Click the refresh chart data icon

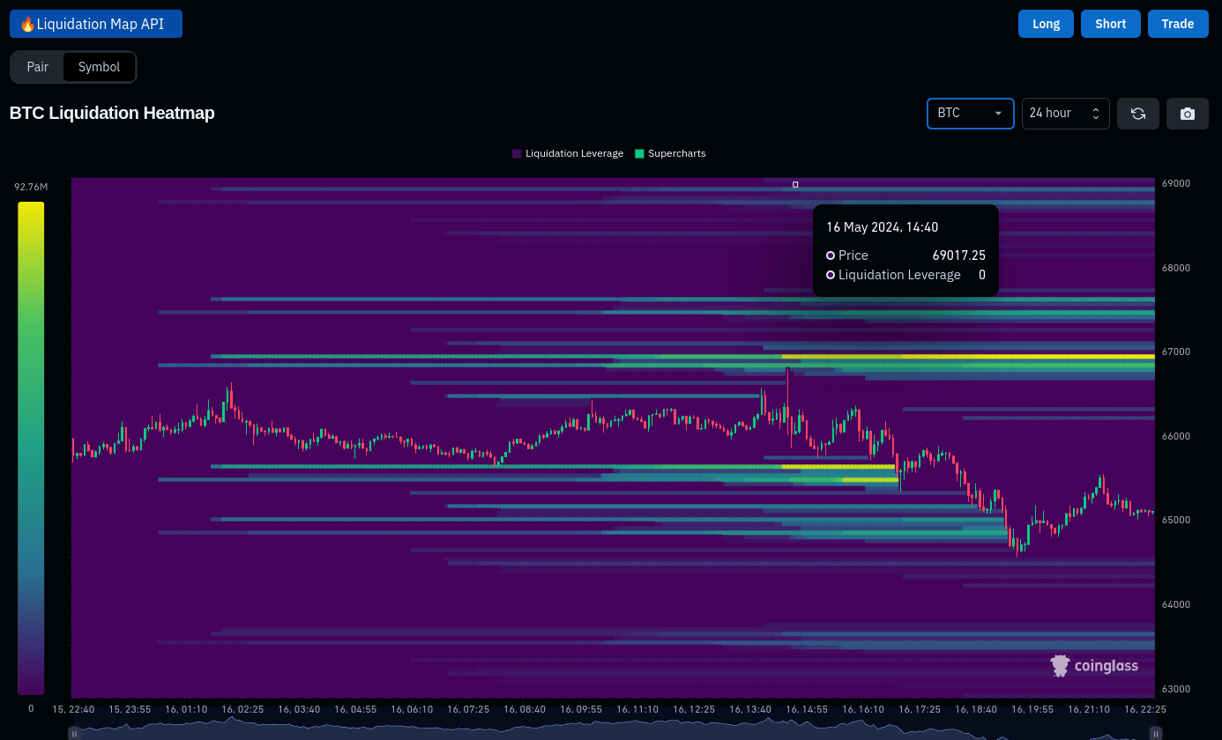pos(1137,114)
